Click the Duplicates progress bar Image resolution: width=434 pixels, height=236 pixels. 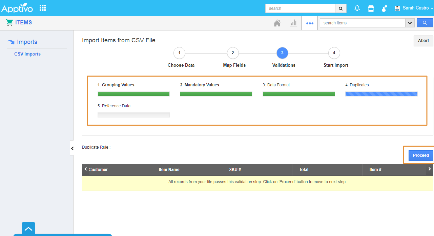click(x=381, y=94)
